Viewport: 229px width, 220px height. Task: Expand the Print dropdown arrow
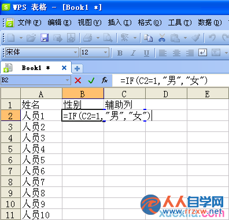98,38
